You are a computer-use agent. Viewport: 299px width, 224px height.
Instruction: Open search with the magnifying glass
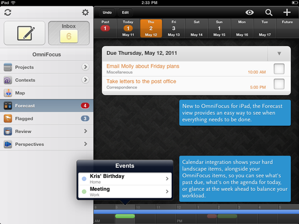pos(269,12)
